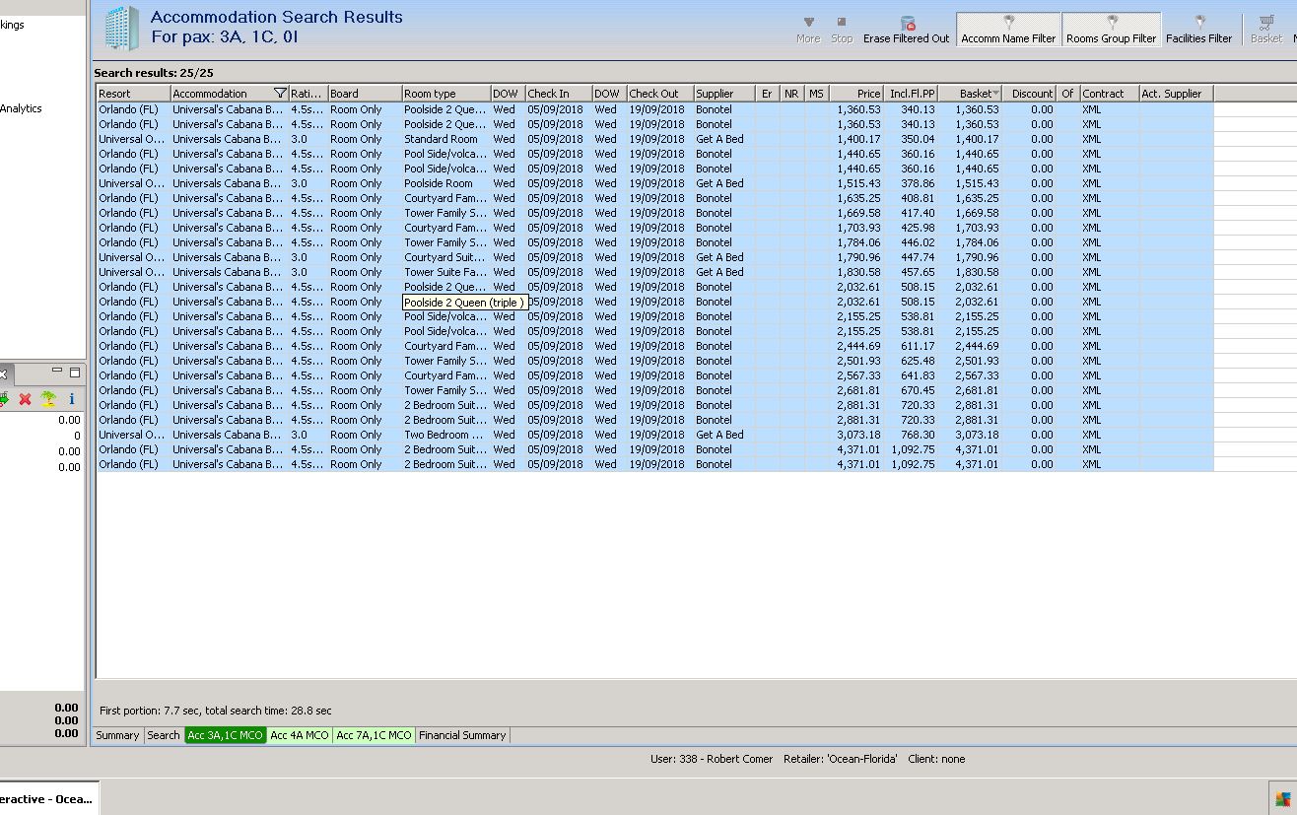
Task: Select the Poolside Room cell
Action: pos(445,183)
